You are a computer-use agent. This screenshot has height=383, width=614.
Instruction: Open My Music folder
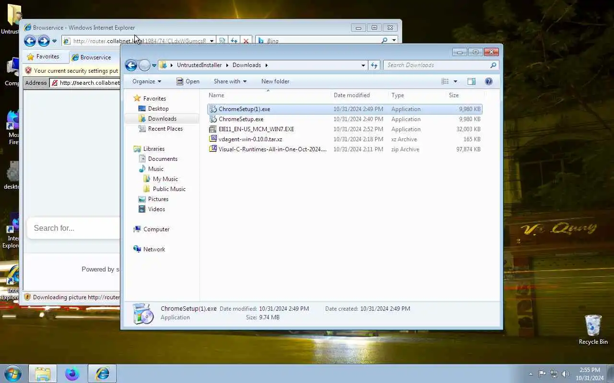coord(165,179)
